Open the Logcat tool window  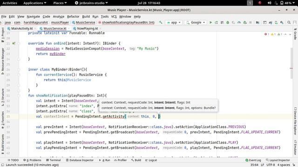click(151, 160)
